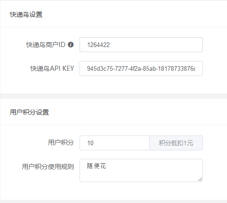Click the 快递鸟商户ID field label
Viewport: 227px width, 203px height.
(x=46, y=45)
